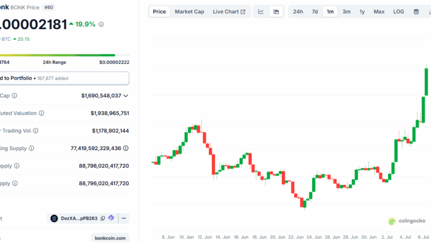Click info icon beside Market Cap label
The height and width of the screenshot is (242, 431).
coord(15,96)
